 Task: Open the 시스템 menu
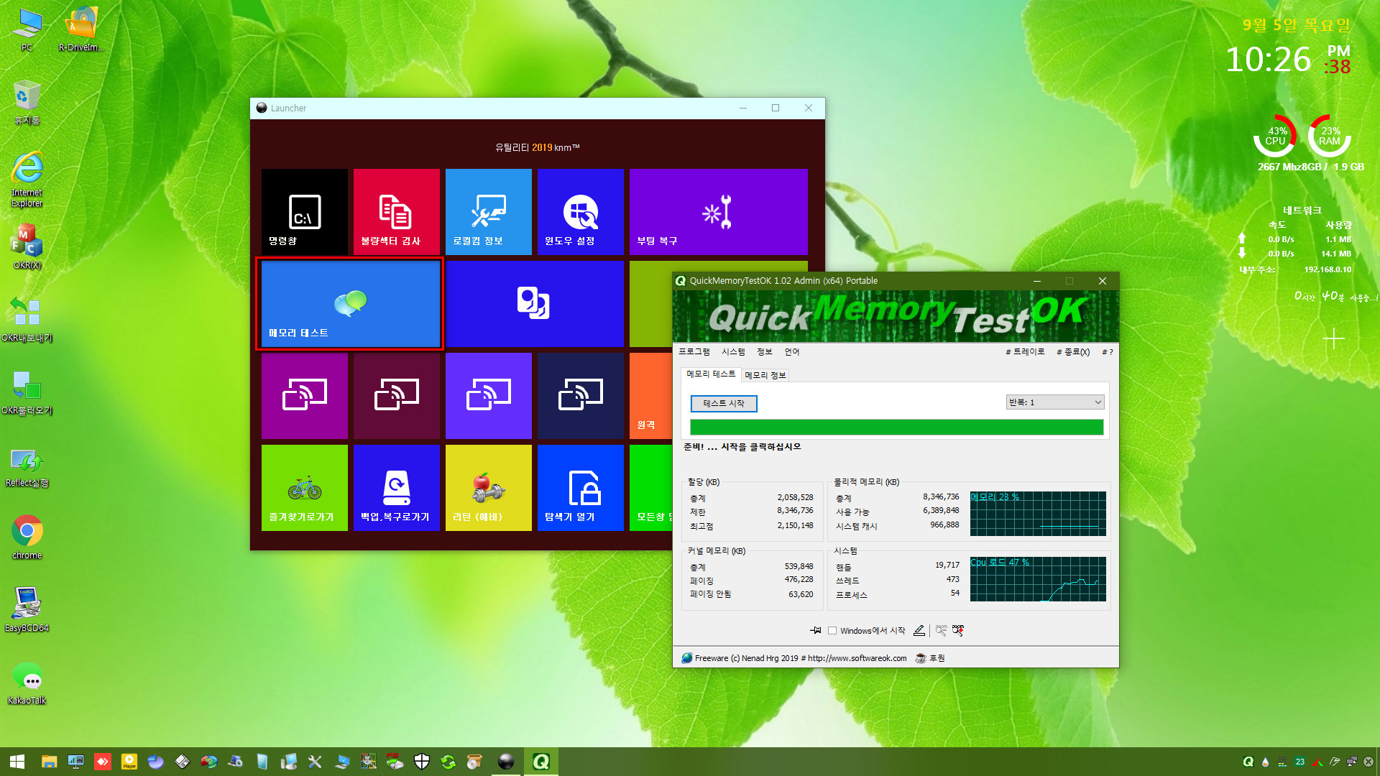[x=733, y=352]
